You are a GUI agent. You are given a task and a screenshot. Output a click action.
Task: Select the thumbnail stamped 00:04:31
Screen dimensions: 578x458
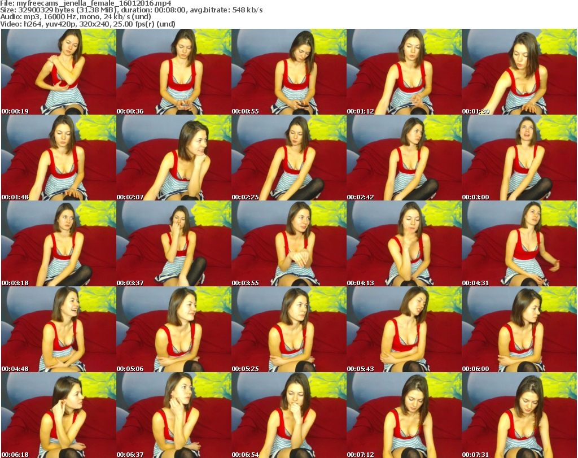[519, 244]
